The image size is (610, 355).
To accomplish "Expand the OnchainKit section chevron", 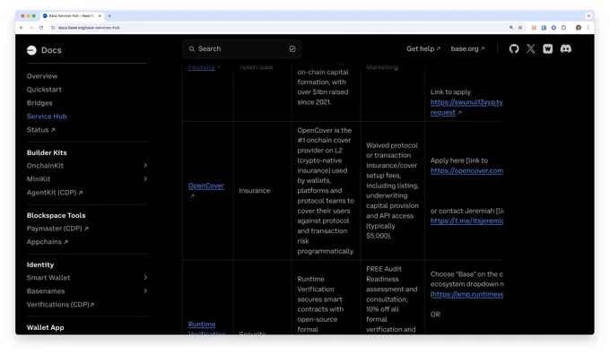I will (145, 166).
